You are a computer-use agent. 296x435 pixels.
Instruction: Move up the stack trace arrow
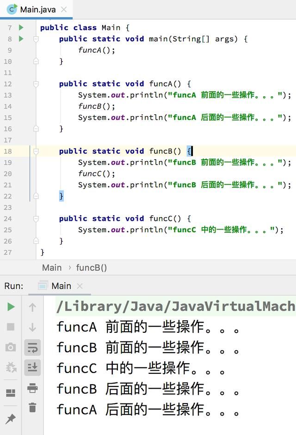click(x=32, y=307)
